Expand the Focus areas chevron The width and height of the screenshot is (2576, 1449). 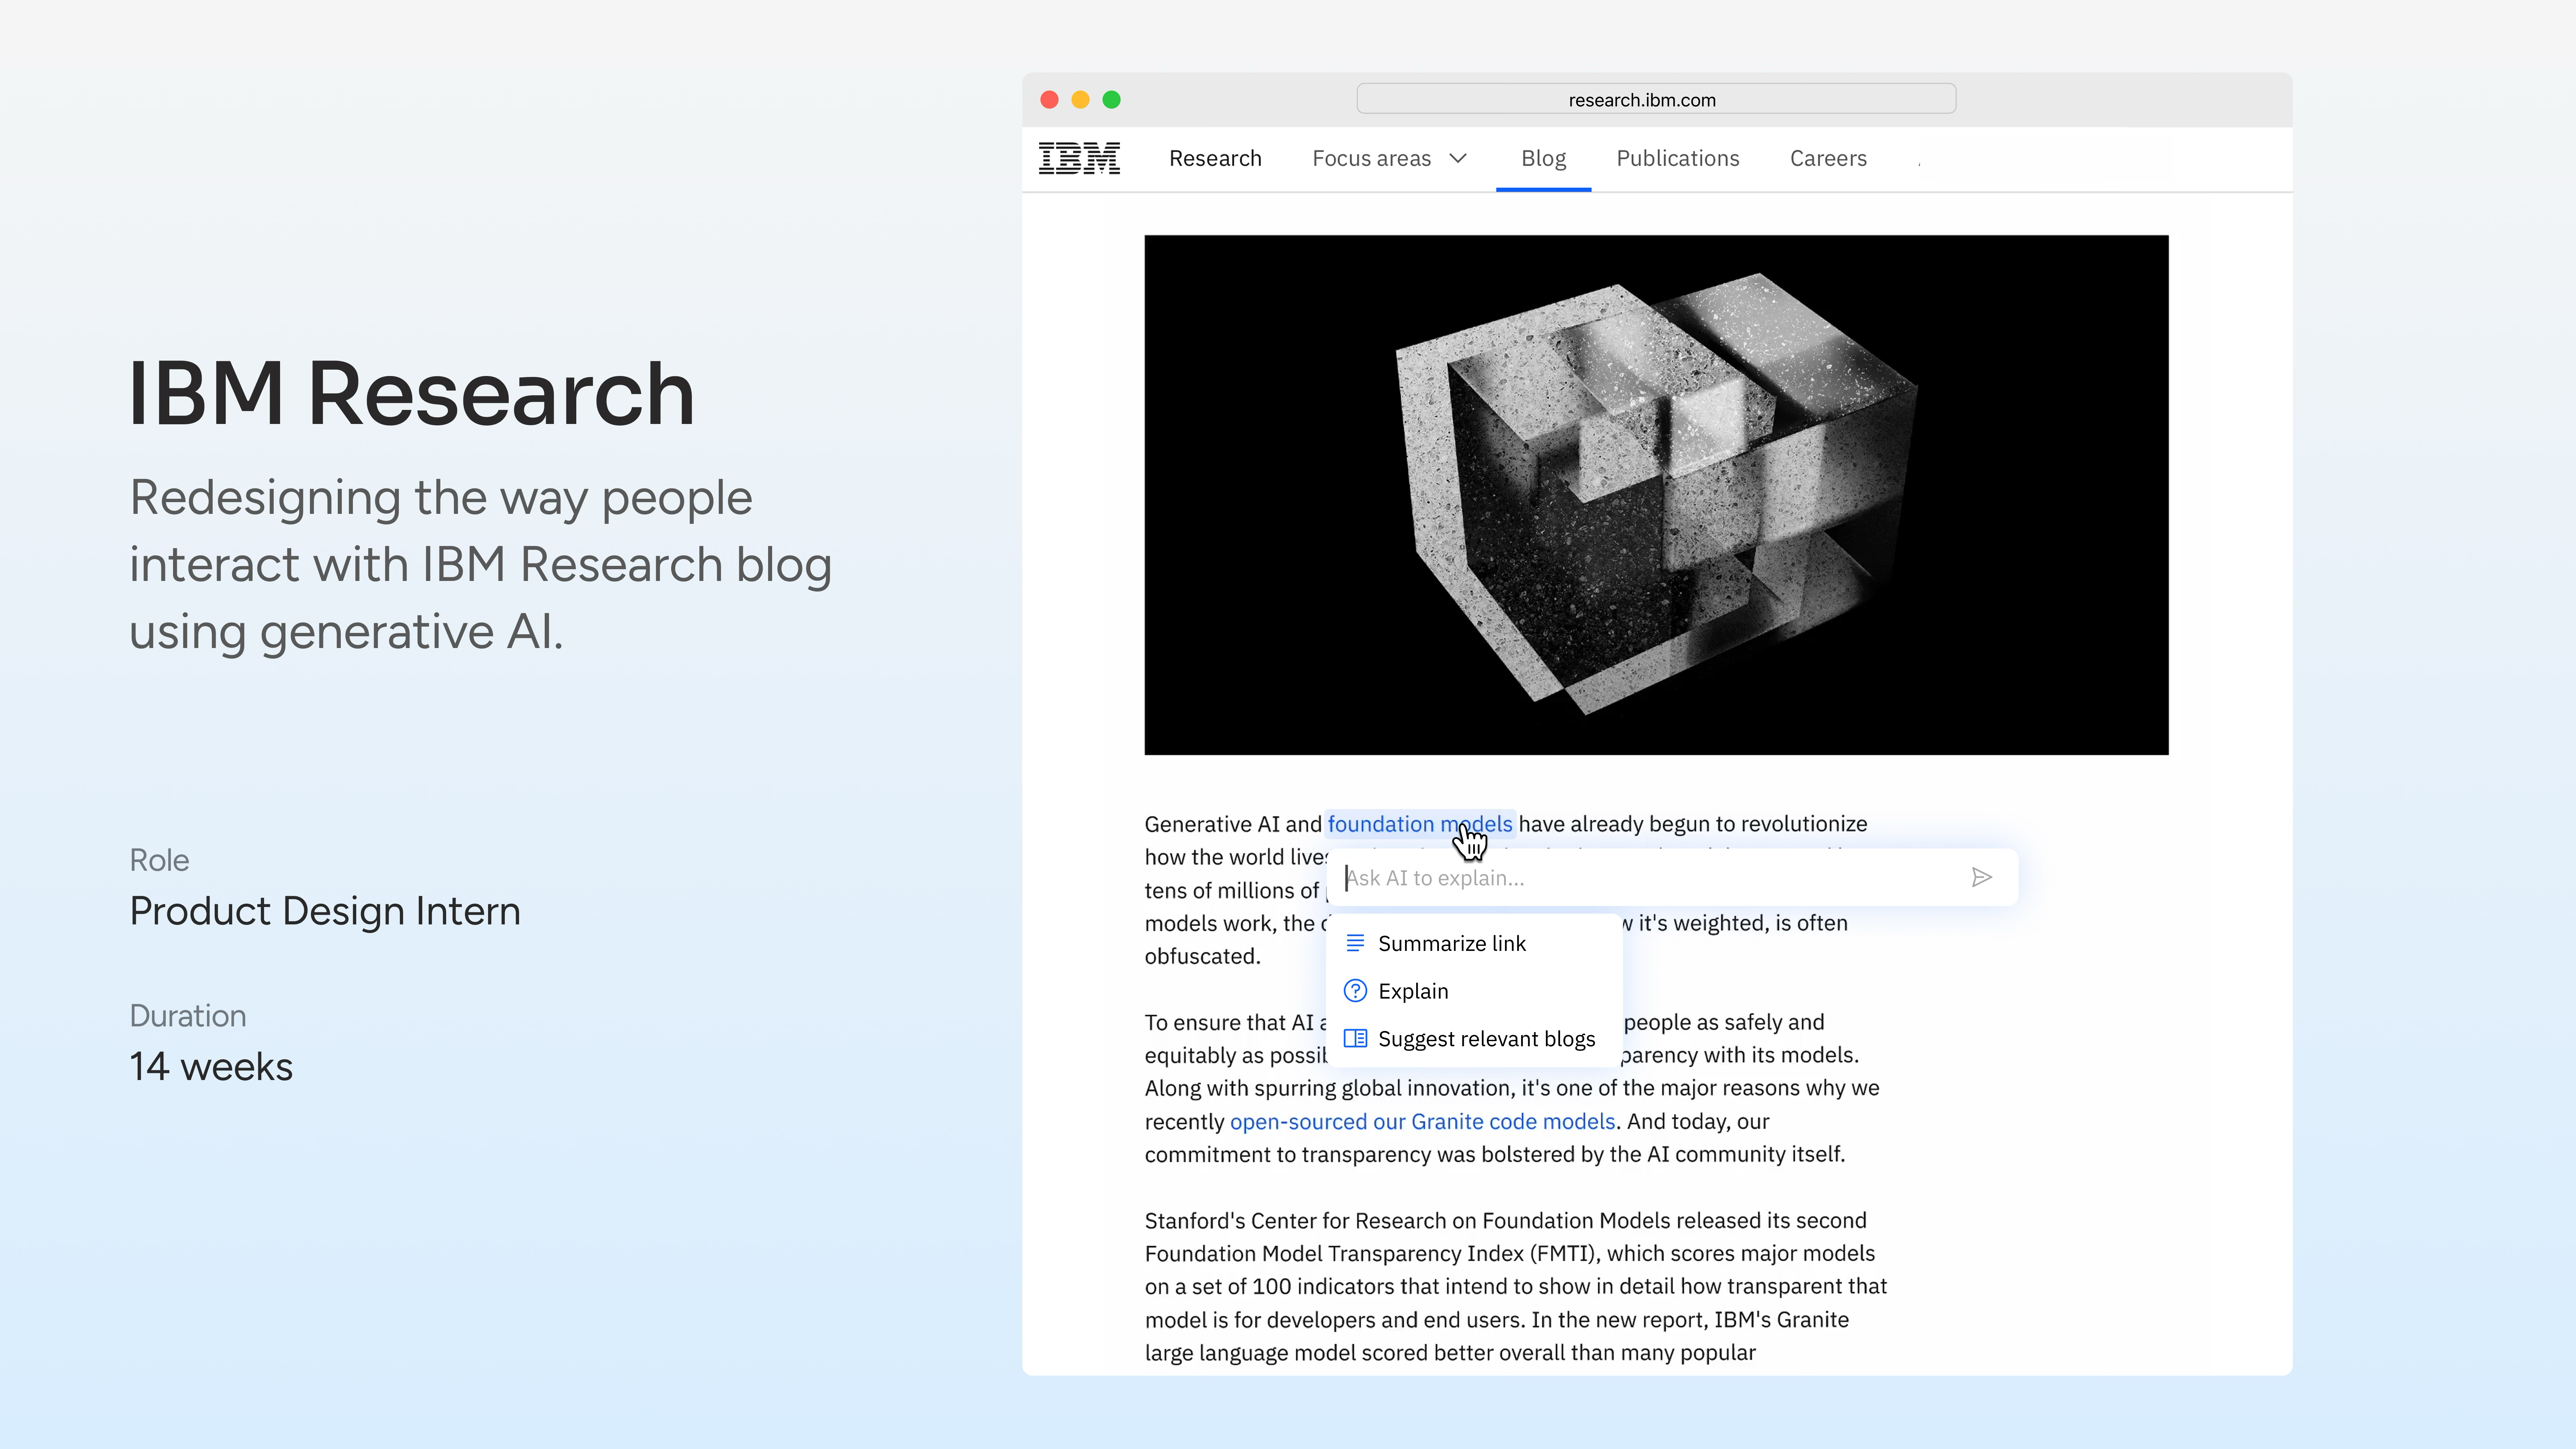pos(1458,158)
